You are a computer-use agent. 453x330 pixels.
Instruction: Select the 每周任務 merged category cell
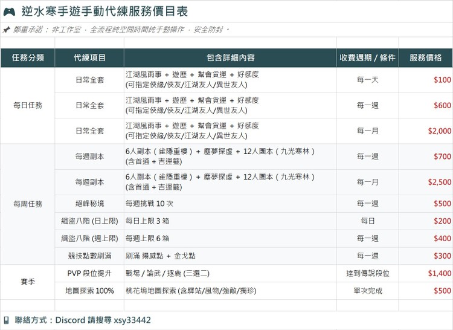coord(28,204)
